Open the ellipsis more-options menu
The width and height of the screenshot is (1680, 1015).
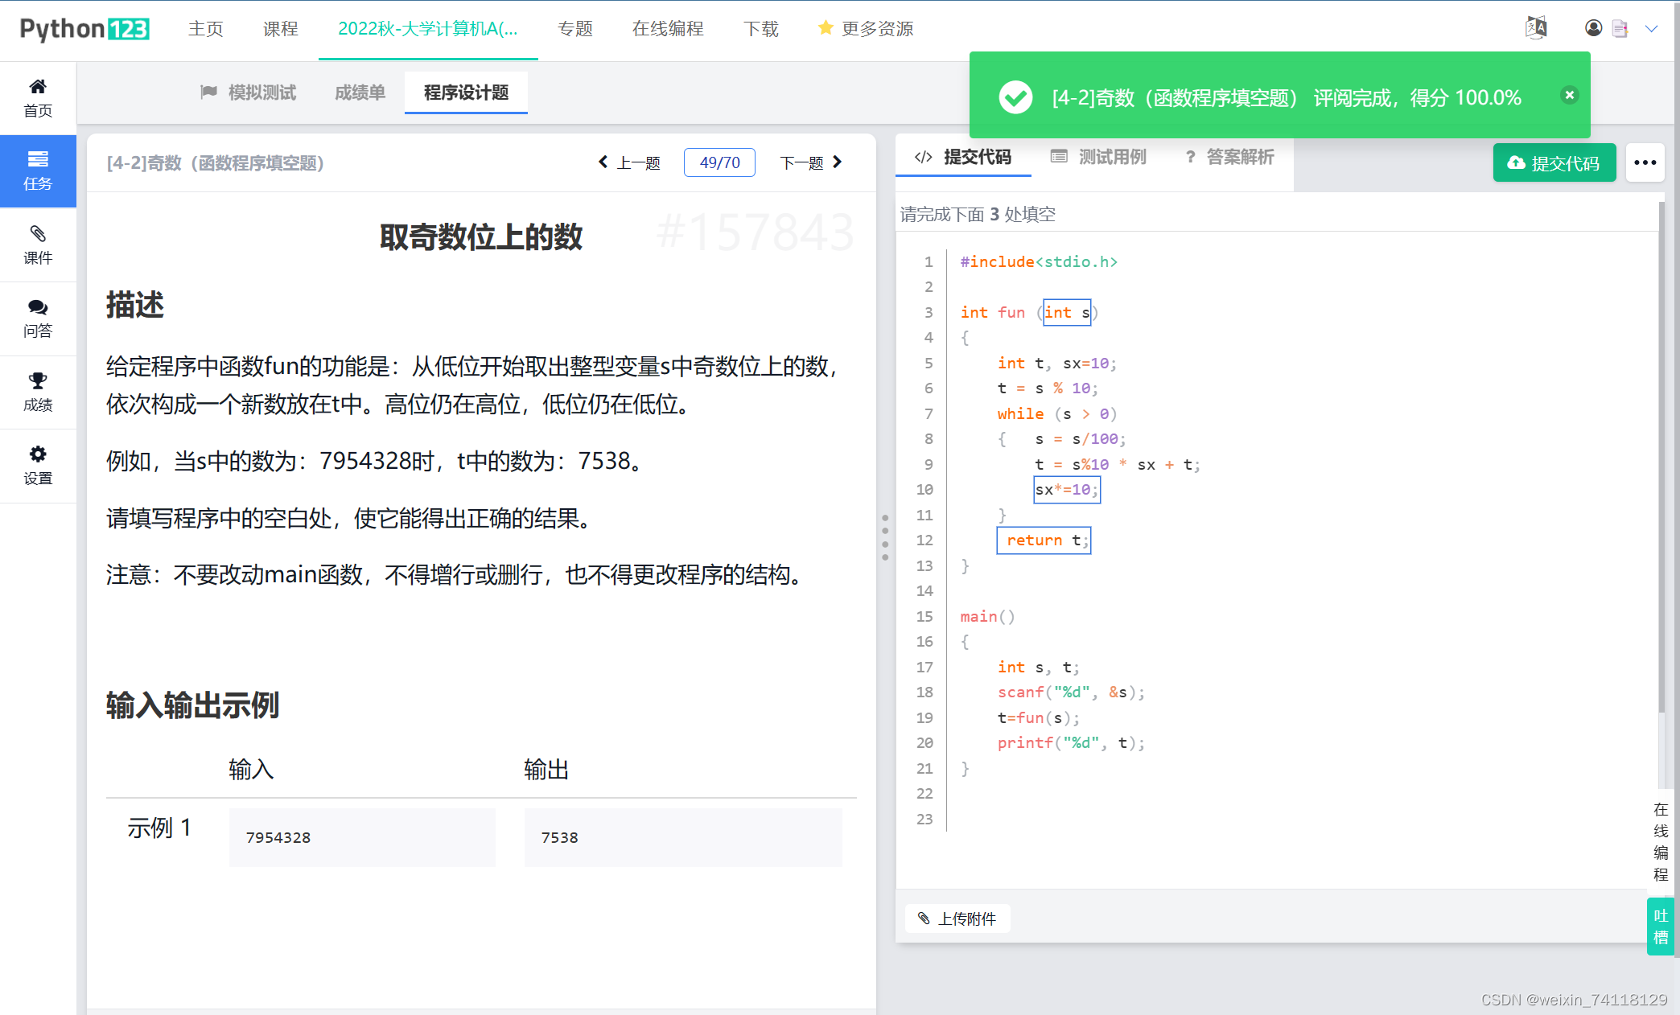pyautogui.click(x=1645, y=162)
